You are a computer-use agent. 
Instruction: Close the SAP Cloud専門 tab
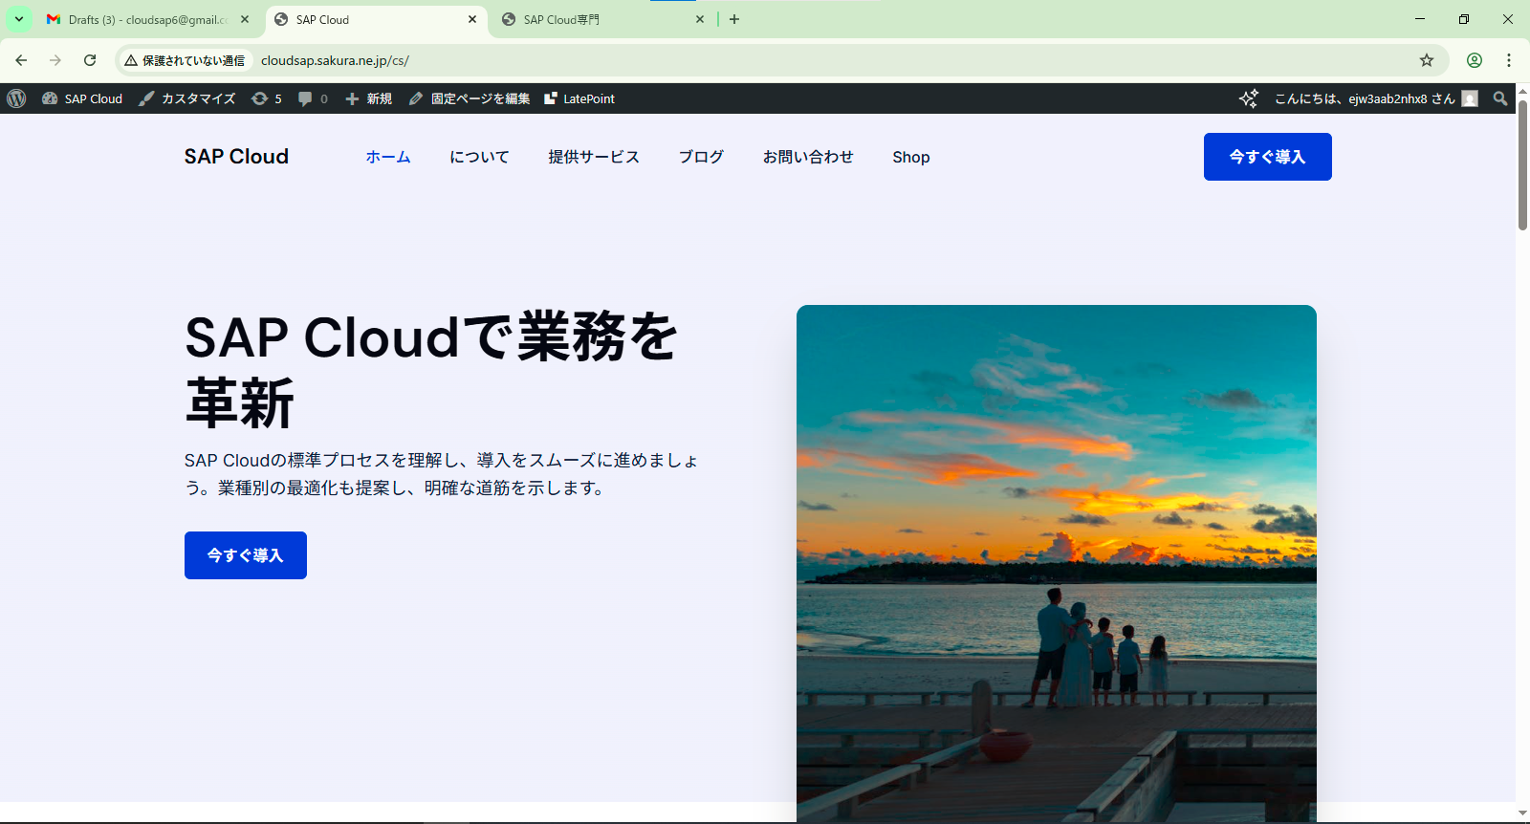[x=700, y=19]
